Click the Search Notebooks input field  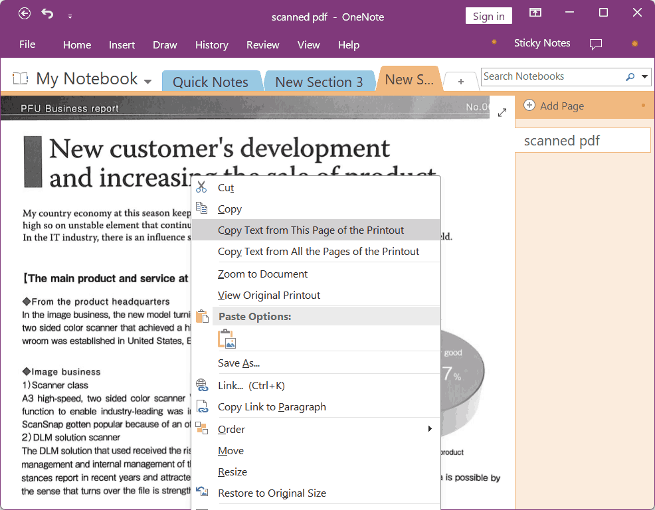551,77
